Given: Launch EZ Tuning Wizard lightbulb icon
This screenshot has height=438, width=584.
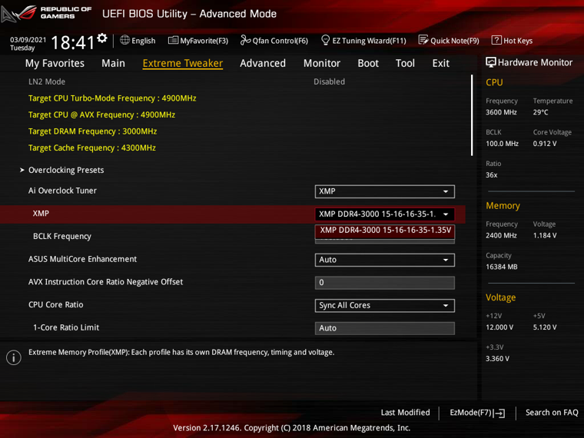Looking at the screenshot, I should coord(325,40).
